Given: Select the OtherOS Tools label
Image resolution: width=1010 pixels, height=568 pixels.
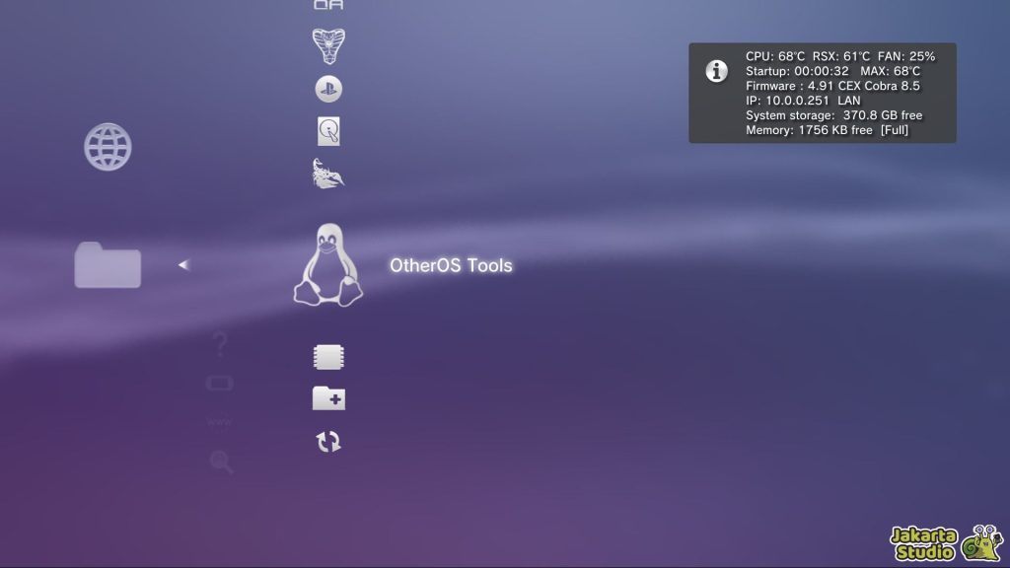Looking at the screenshot, I should (x=451, y=265).
